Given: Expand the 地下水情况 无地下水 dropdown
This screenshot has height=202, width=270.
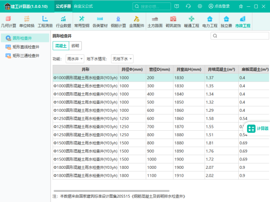Looking at the screenshot, I should pyautogui.click(x=122, y=59).
